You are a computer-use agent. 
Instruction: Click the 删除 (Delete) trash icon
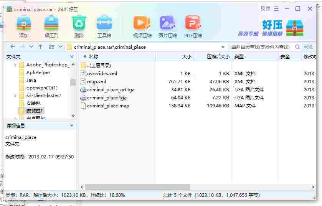point(79,27)
